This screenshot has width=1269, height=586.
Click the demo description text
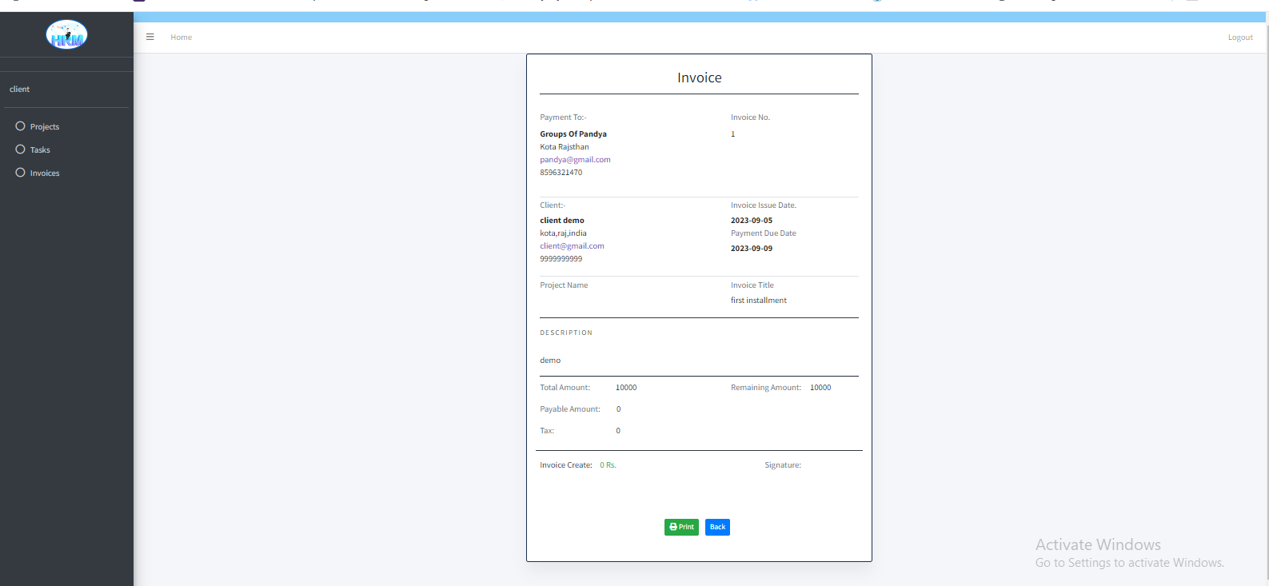[x=550, y=361]
